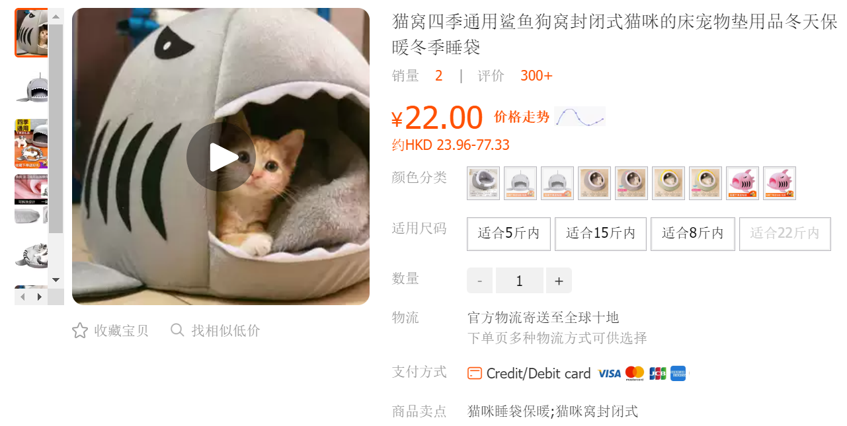Increase quantity with the plus button
847x426 pixels.
pos(559,281)
